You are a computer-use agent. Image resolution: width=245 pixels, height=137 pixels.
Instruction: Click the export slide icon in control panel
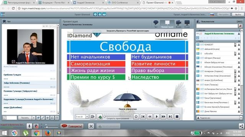tap(93, 116)
